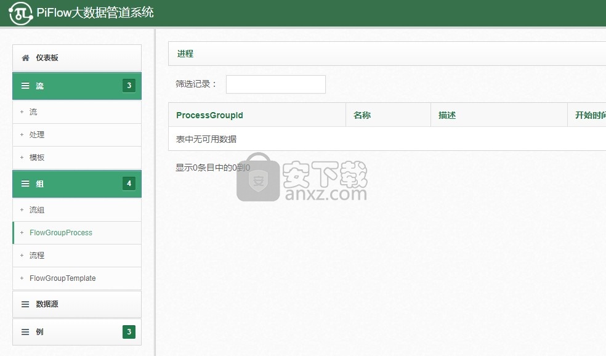Viewport: 606px width, 356px height.
Task: Click the PiFlow大数据管道系统 title text
Action: click(x=95, y=13)
